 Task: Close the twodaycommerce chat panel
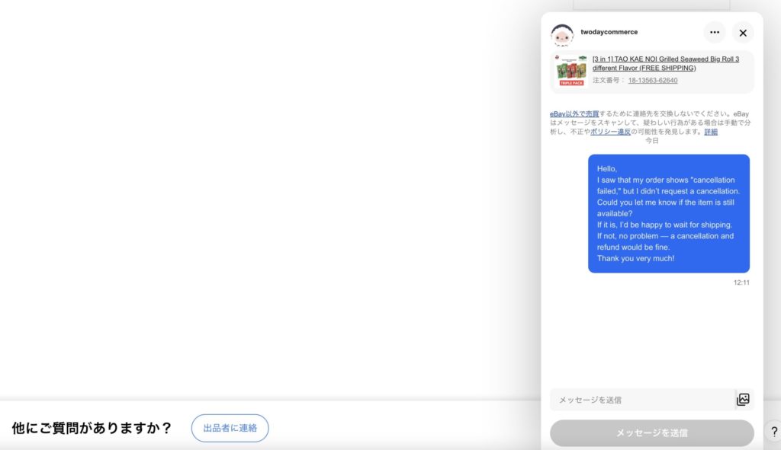point(743,33)
